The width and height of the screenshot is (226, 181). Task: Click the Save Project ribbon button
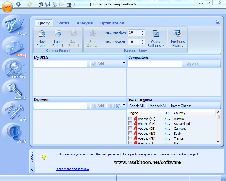point(74,39)
